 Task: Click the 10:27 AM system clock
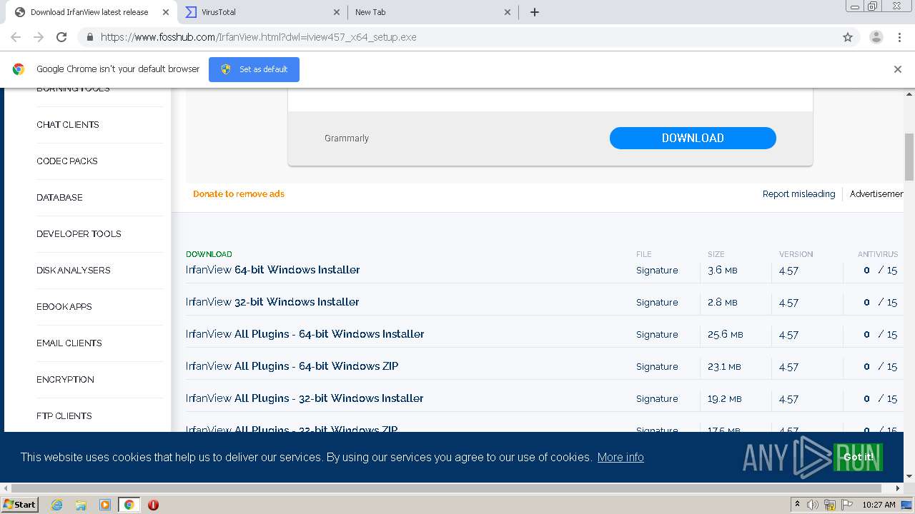(x=879, y=505)
